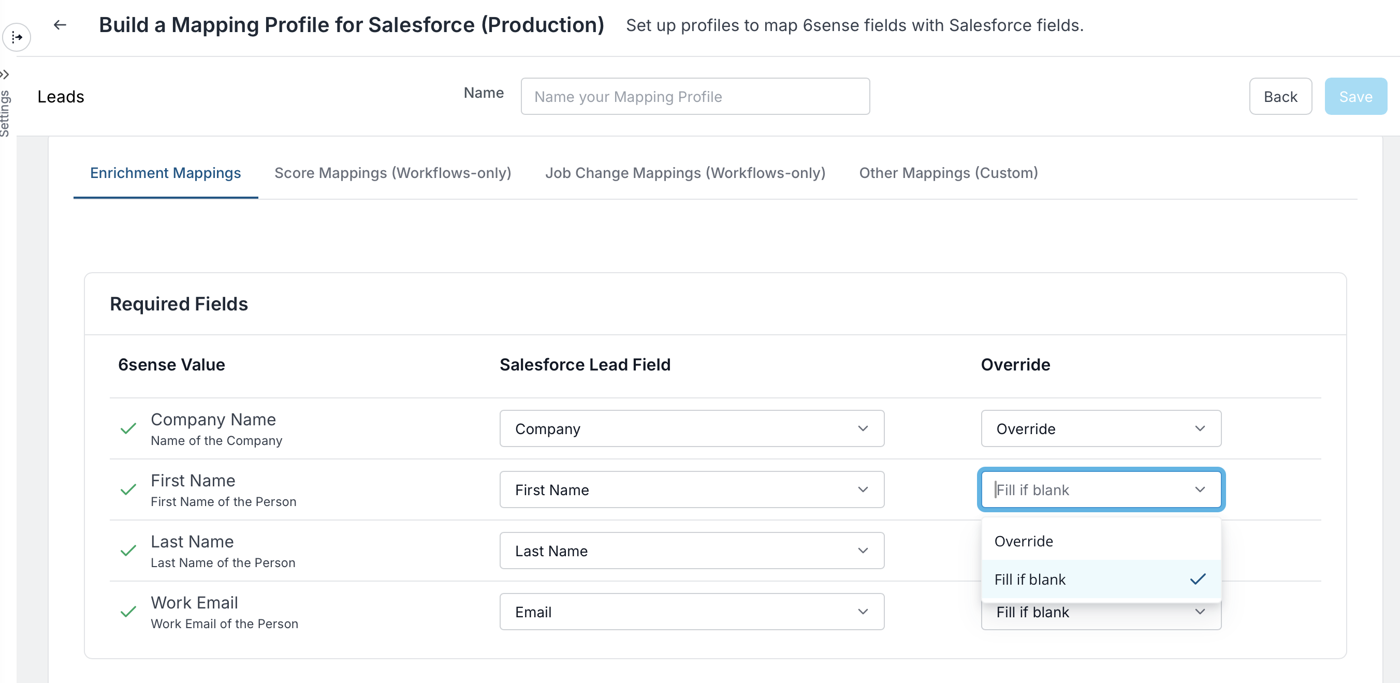Image resolution: width=1400 pixels, height=683 pixels.
Task: Click the Salesforce Lead Field column header
Action: [585, 365]
